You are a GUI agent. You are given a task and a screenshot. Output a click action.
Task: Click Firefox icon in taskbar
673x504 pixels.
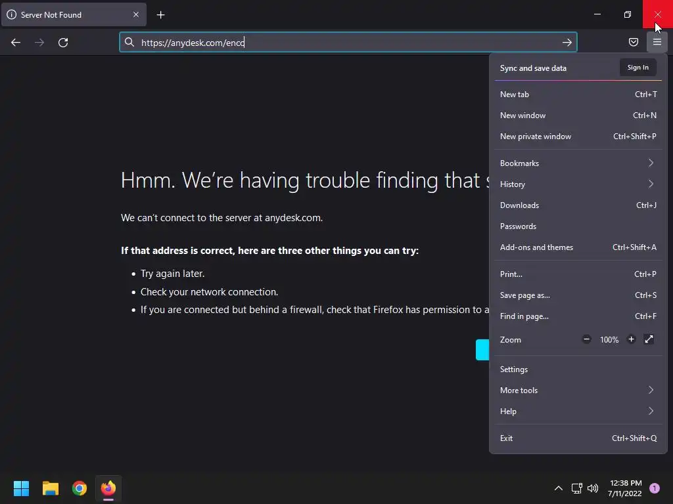coord(108,488)
